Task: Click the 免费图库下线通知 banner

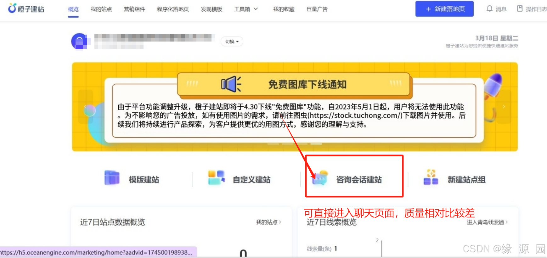Action: coord(295,107)
